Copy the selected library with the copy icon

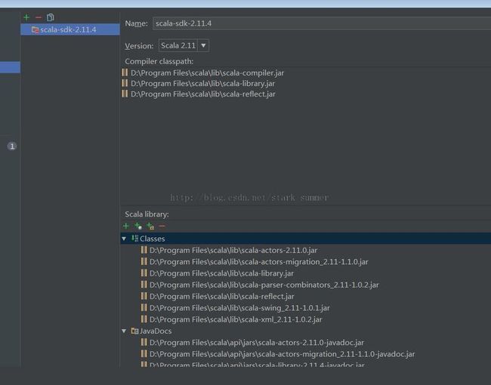coord(51,17)
